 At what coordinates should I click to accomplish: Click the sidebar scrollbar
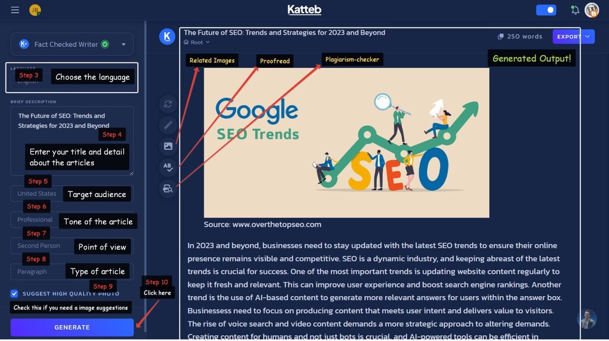tap(145, 176)
